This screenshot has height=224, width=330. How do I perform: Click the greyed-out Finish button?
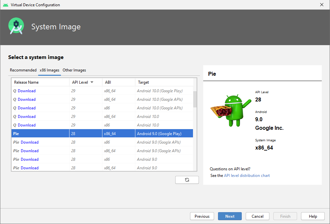point(285,216)
